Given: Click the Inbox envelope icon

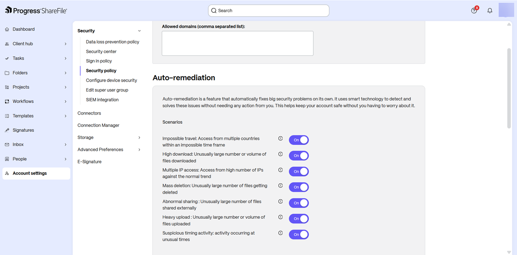Looking at the screenshot, I should [7, 145].
